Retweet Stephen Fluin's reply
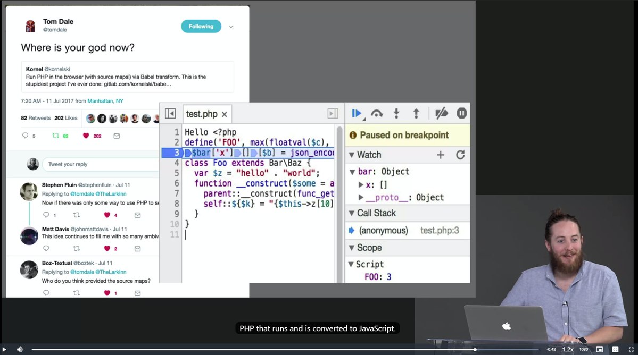The height and width of the screenshot is (355, 638). 77,215
